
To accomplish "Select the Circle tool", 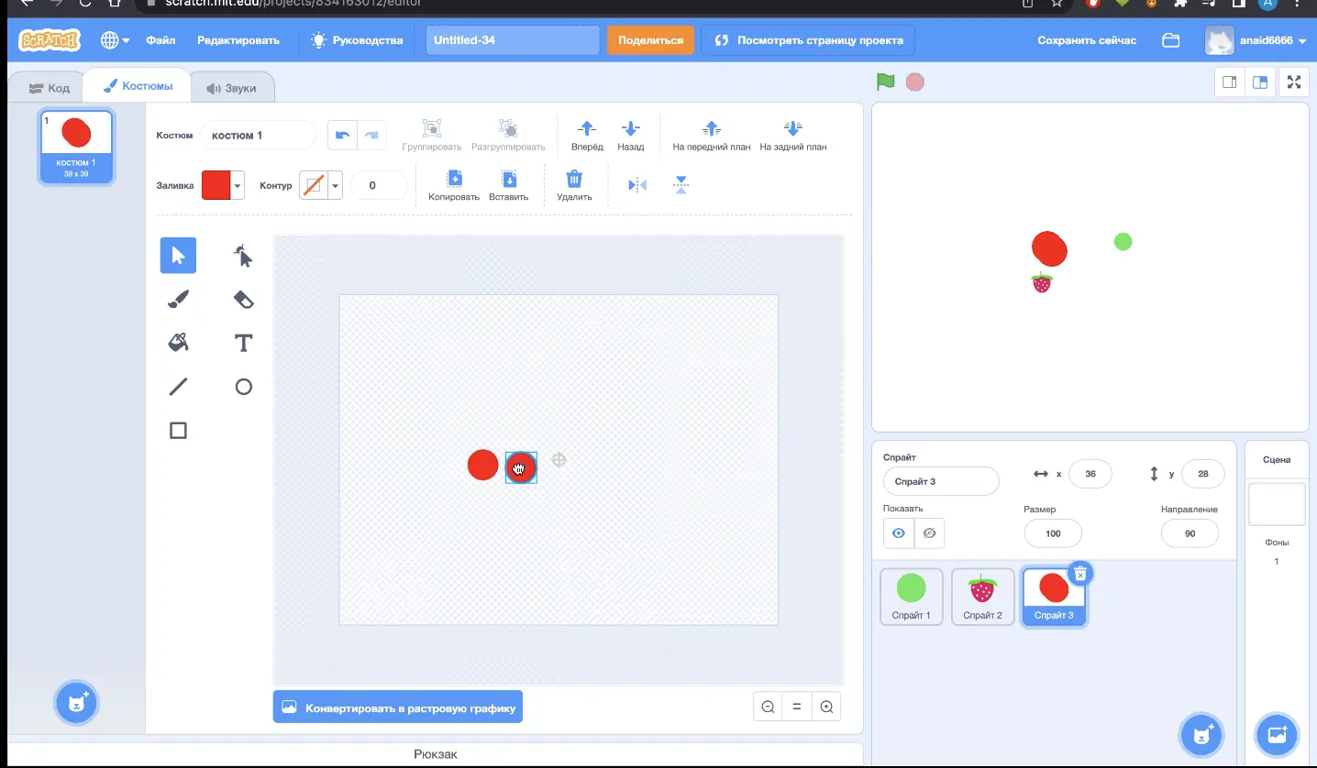I will [x=243, y=387].
